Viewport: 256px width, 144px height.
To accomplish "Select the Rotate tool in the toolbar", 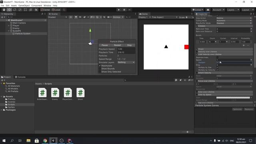I will 14,10.
